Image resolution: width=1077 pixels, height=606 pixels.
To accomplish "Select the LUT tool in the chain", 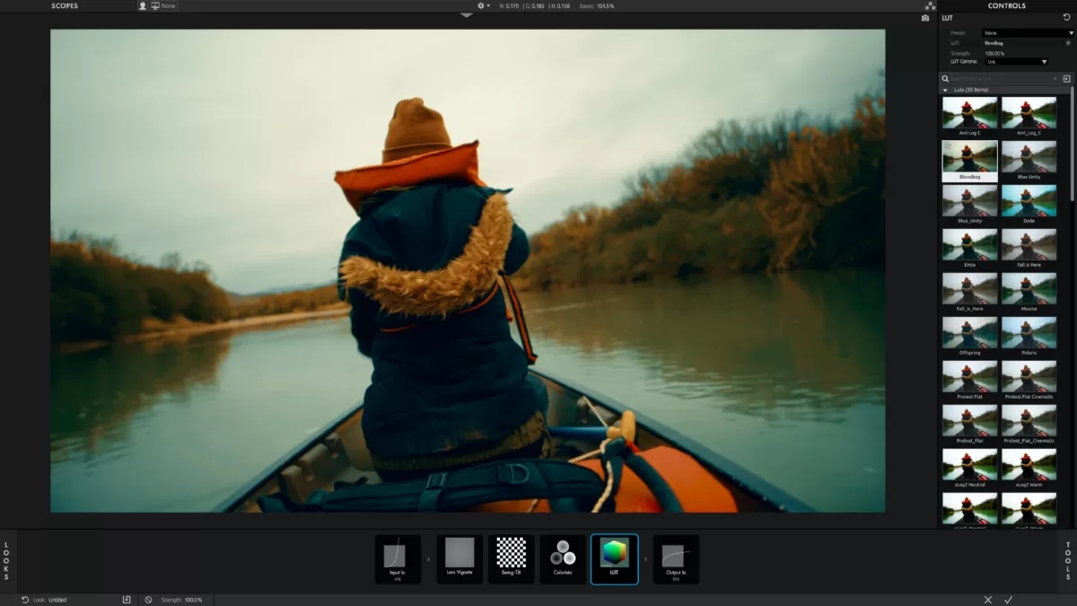I will [615, 559].
